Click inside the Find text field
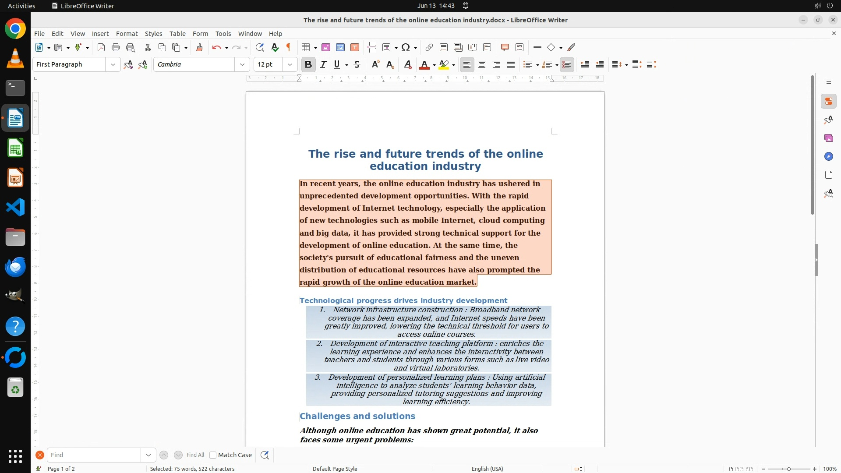The image size is (841, 473). (x=94, y=455)
